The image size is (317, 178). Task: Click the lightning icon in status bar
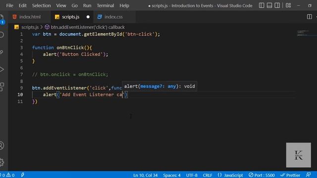pyautogui.click(x=23, y=175)
